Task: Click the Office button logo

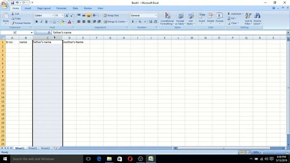Action: coord(5,5)
